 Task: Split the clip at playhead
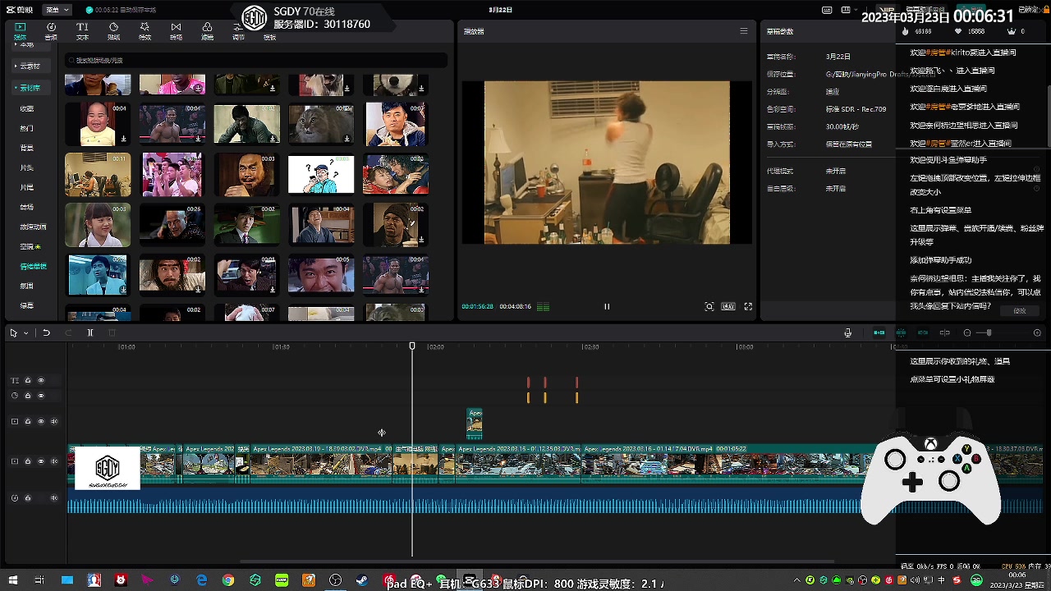click(x=90, y=332)
